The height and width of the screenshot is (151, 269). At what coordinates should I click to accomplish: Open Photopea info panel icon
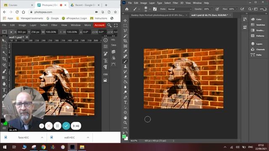pyautogui.click(x=105, y=40)
